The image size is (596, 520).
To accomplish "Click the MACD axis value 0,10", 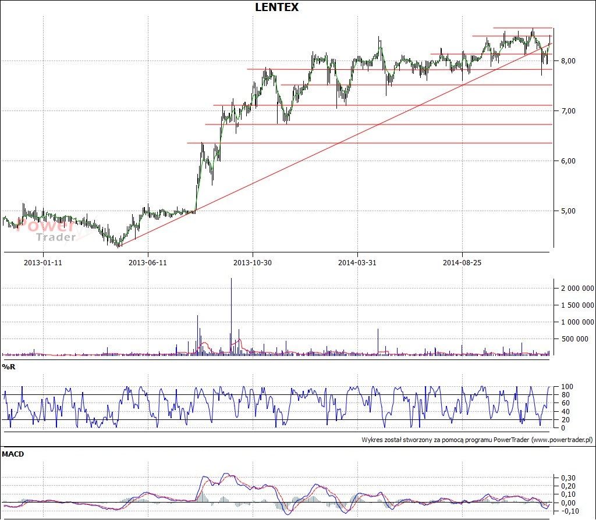I will [568, 494].
